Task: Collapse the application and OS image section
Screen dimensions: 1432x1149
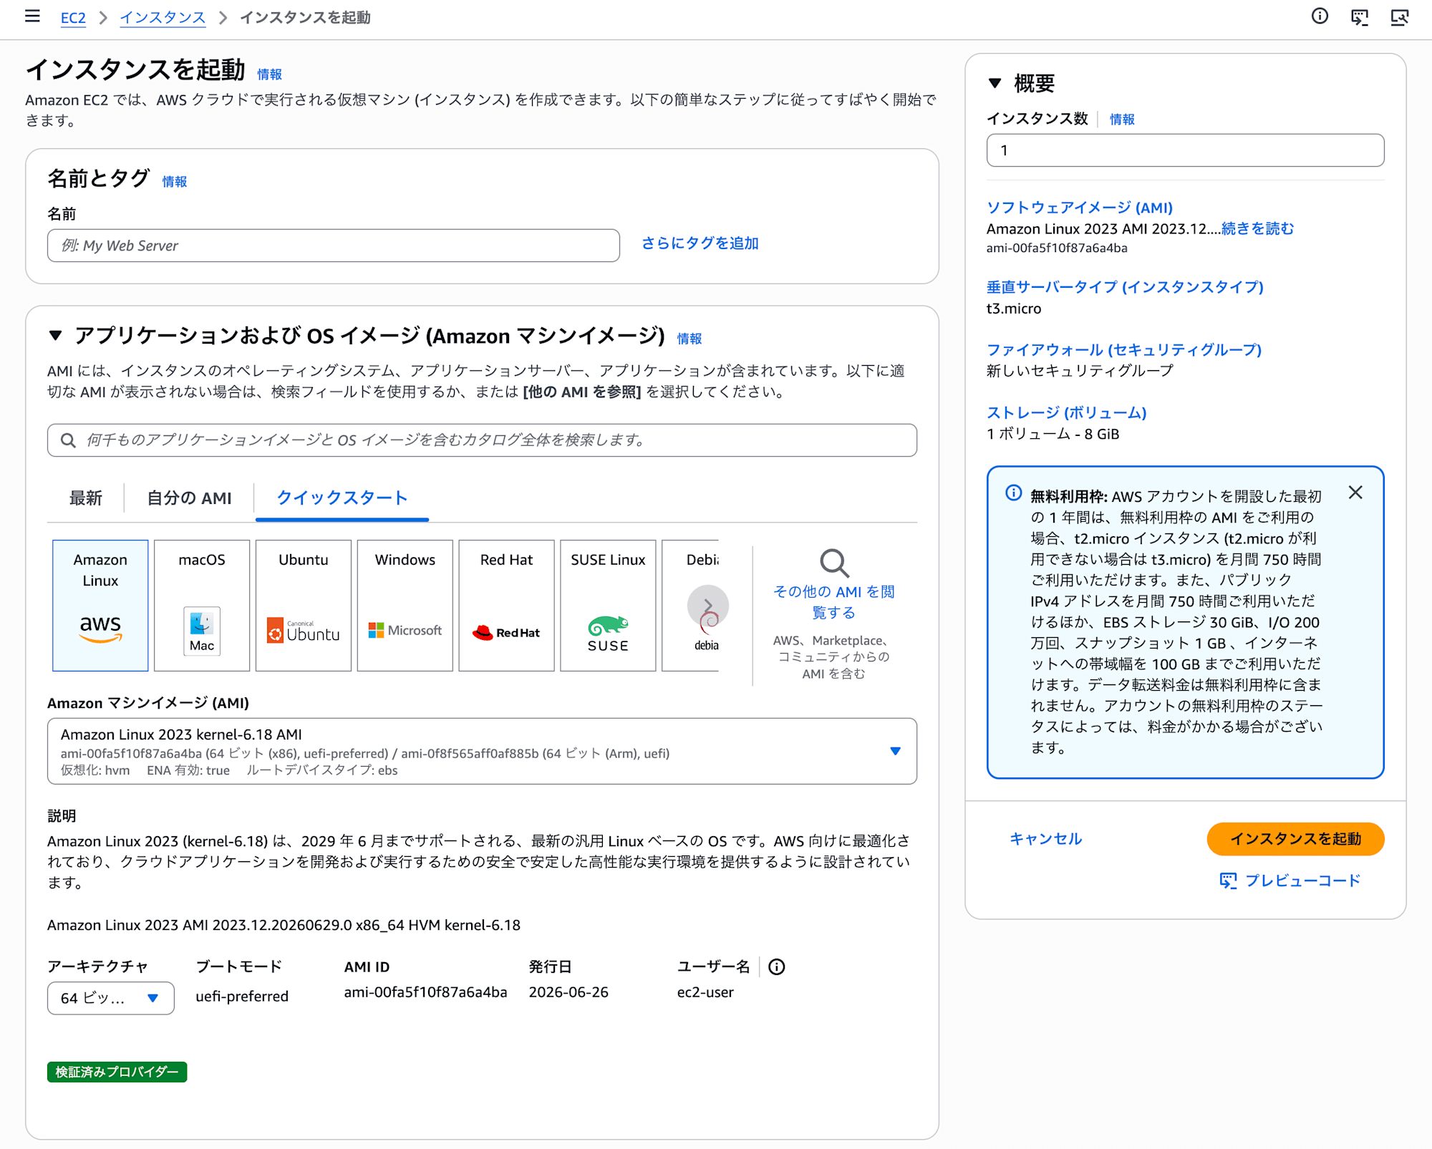Action: (55, 335)
